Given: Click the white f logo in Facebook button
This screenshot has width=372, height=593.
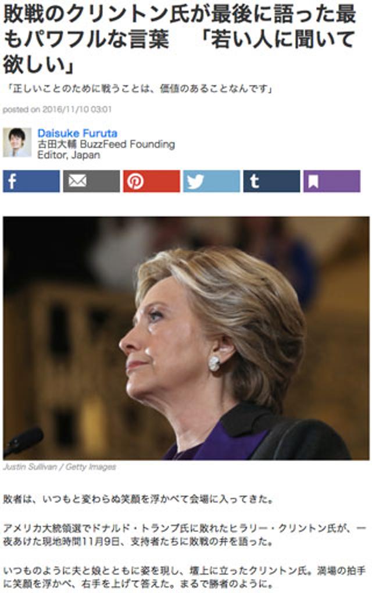Looking at the screenshot, I should click(x=12, y=181).
